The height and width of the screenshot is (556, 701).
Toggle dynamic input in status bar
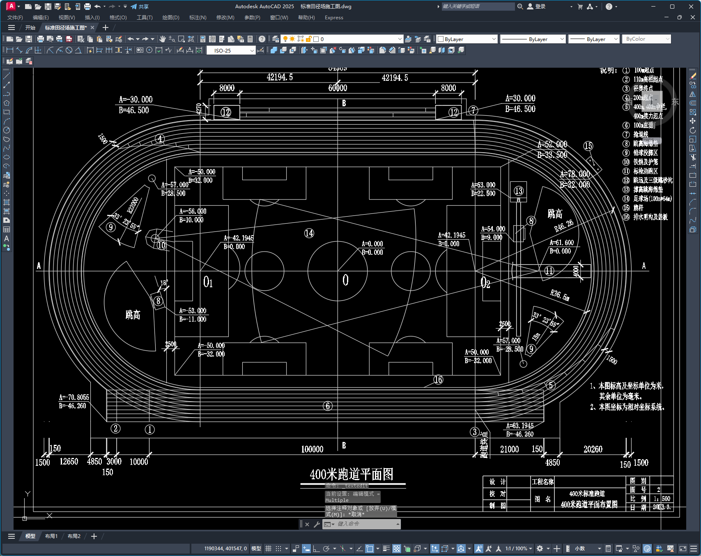(x=306, y=549)
